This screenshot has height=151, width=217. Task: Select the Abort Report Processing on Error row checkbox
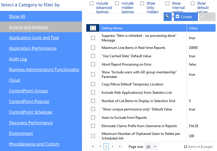pyautogui.click(x=93, y=64)
